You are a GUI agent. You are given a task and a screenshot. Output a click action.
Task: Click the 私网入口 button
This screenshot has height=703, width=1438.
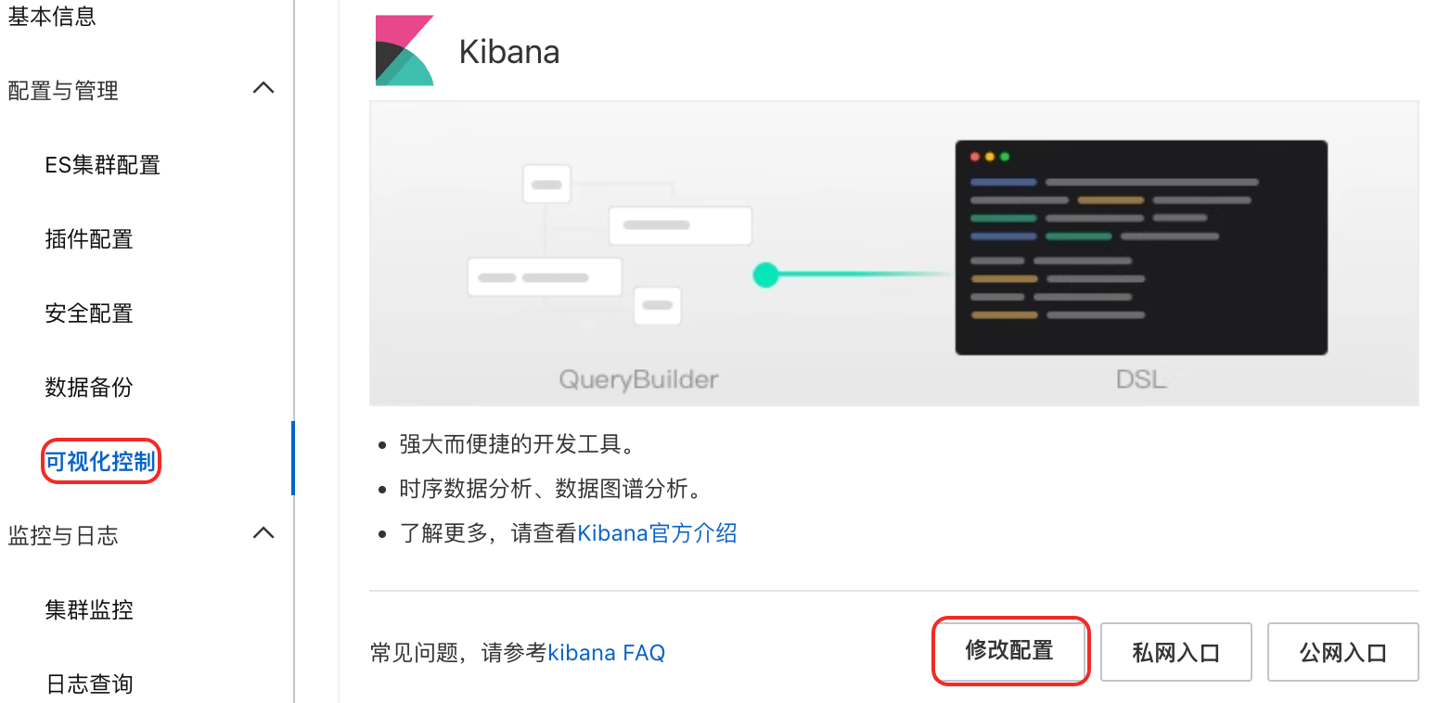pyautogui.click(x=1176, y=653)
